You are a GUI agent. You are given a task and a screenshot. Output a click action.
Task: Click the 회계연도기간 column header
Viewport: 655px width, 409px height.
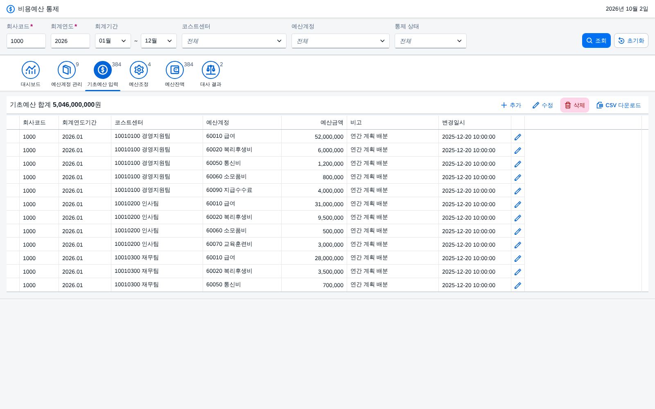(85, 123)
